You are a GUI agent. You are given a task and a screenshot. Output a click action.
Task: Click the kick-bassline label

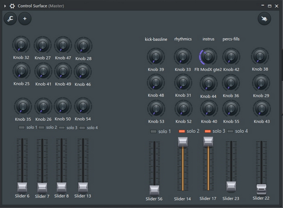click(156, 39)
